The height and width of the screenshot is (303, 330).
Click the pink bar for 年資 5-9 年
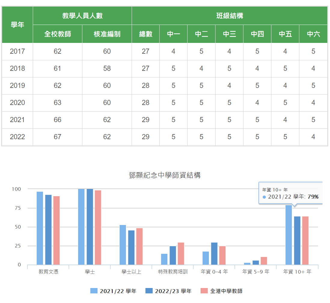click(264, 261)
